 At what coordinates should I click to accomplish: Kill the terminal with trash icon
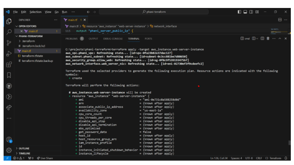tap(268, 39)
